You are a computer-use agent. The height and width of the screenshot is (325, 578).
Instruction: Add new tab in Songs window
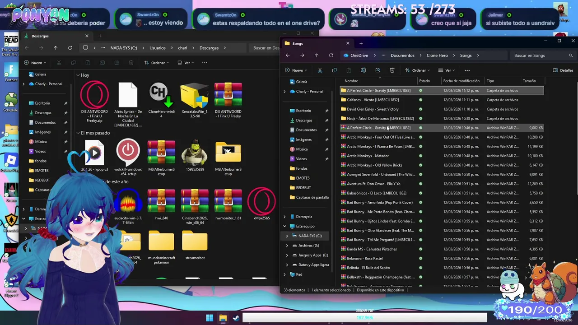361,43
